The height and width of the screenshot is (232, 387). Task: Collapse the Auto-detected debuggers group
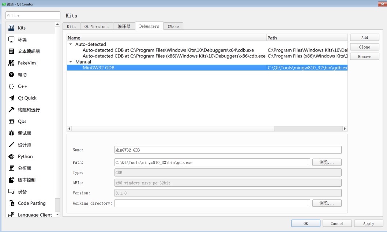pyautogui.click(x=71, y=44)
